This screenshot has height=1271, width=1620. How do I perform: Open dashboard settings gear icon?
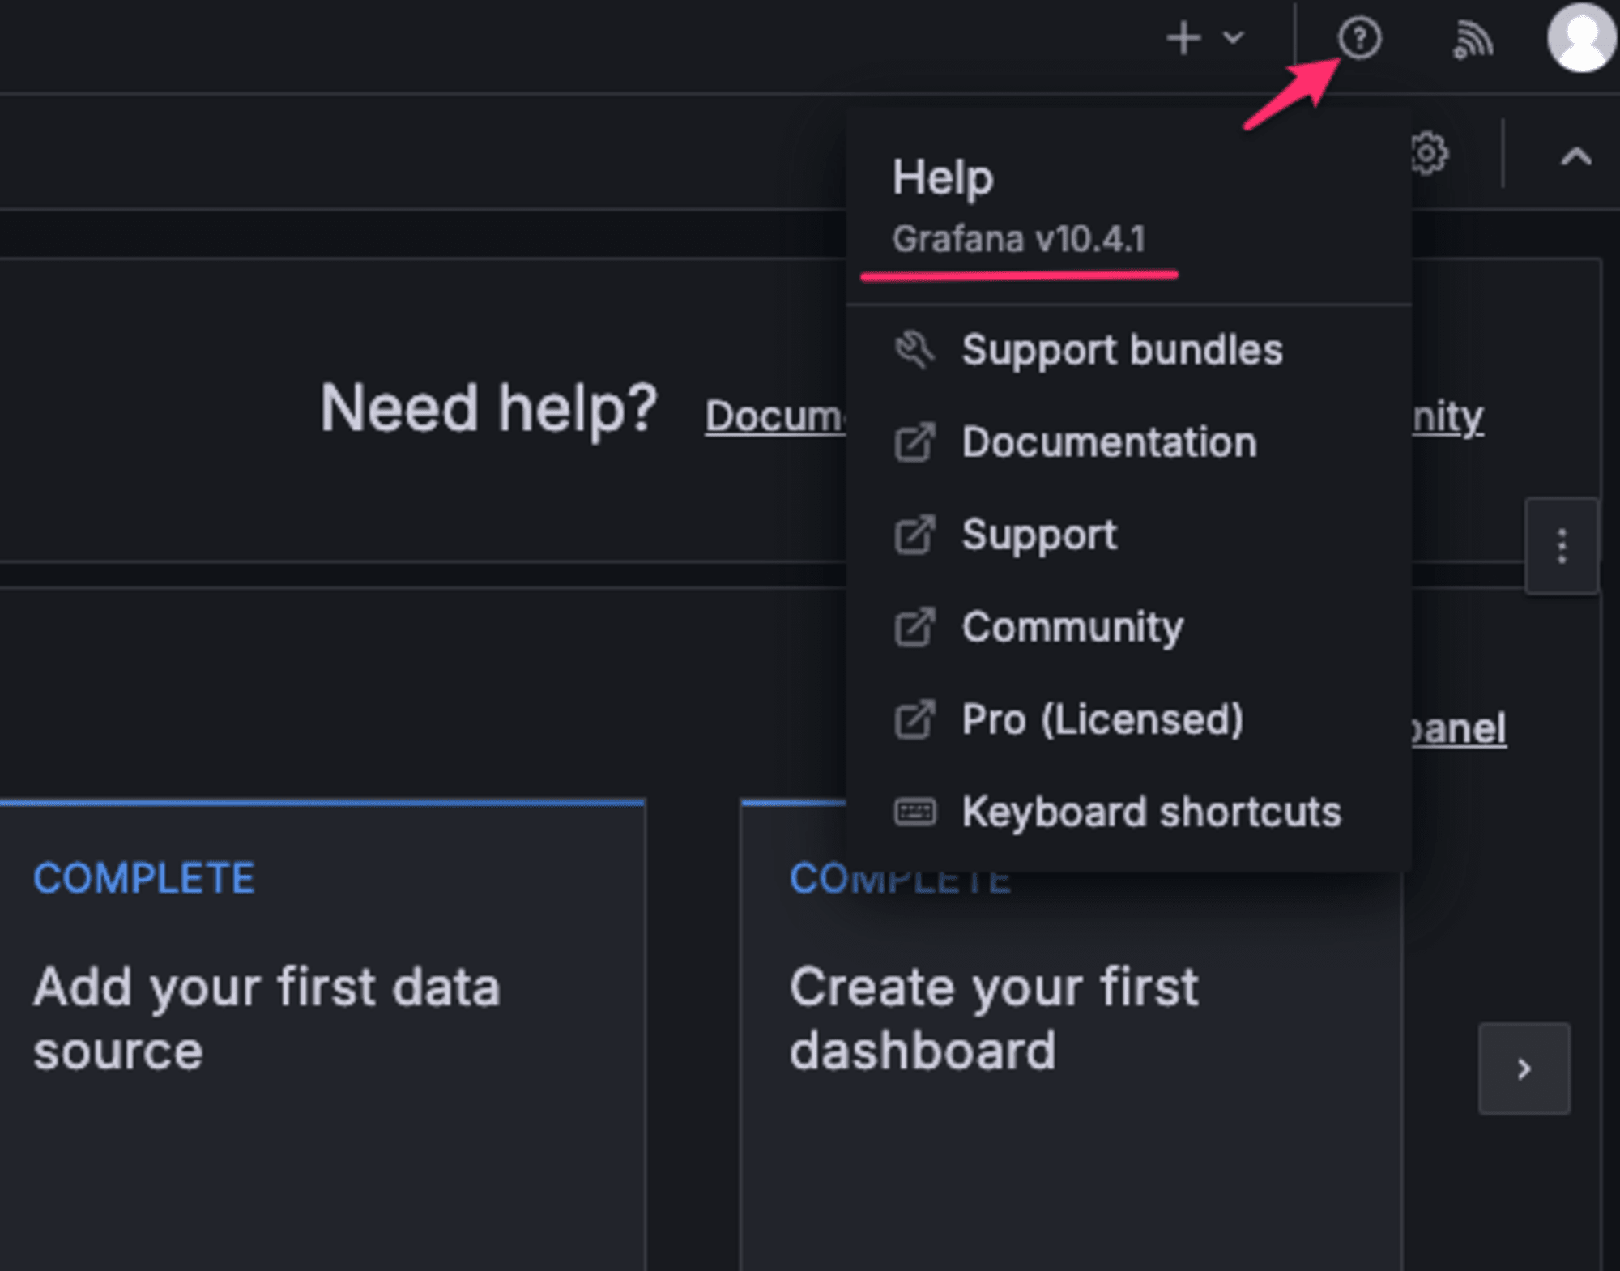click(1429, 153)
